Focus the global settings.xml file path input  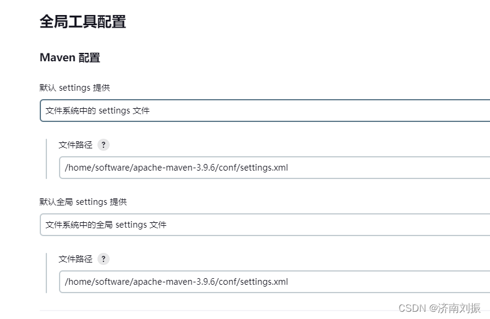[x=274, y=282]
